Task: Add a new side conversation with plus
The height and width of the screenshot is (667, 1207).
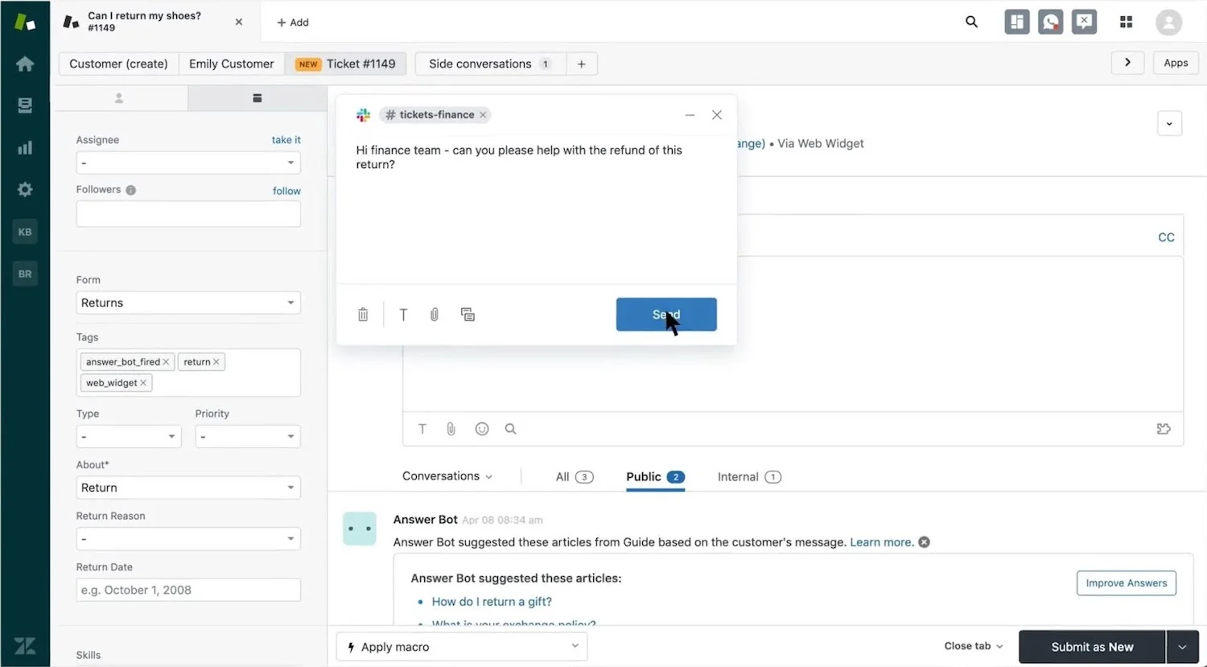Action: pos(581,64)
